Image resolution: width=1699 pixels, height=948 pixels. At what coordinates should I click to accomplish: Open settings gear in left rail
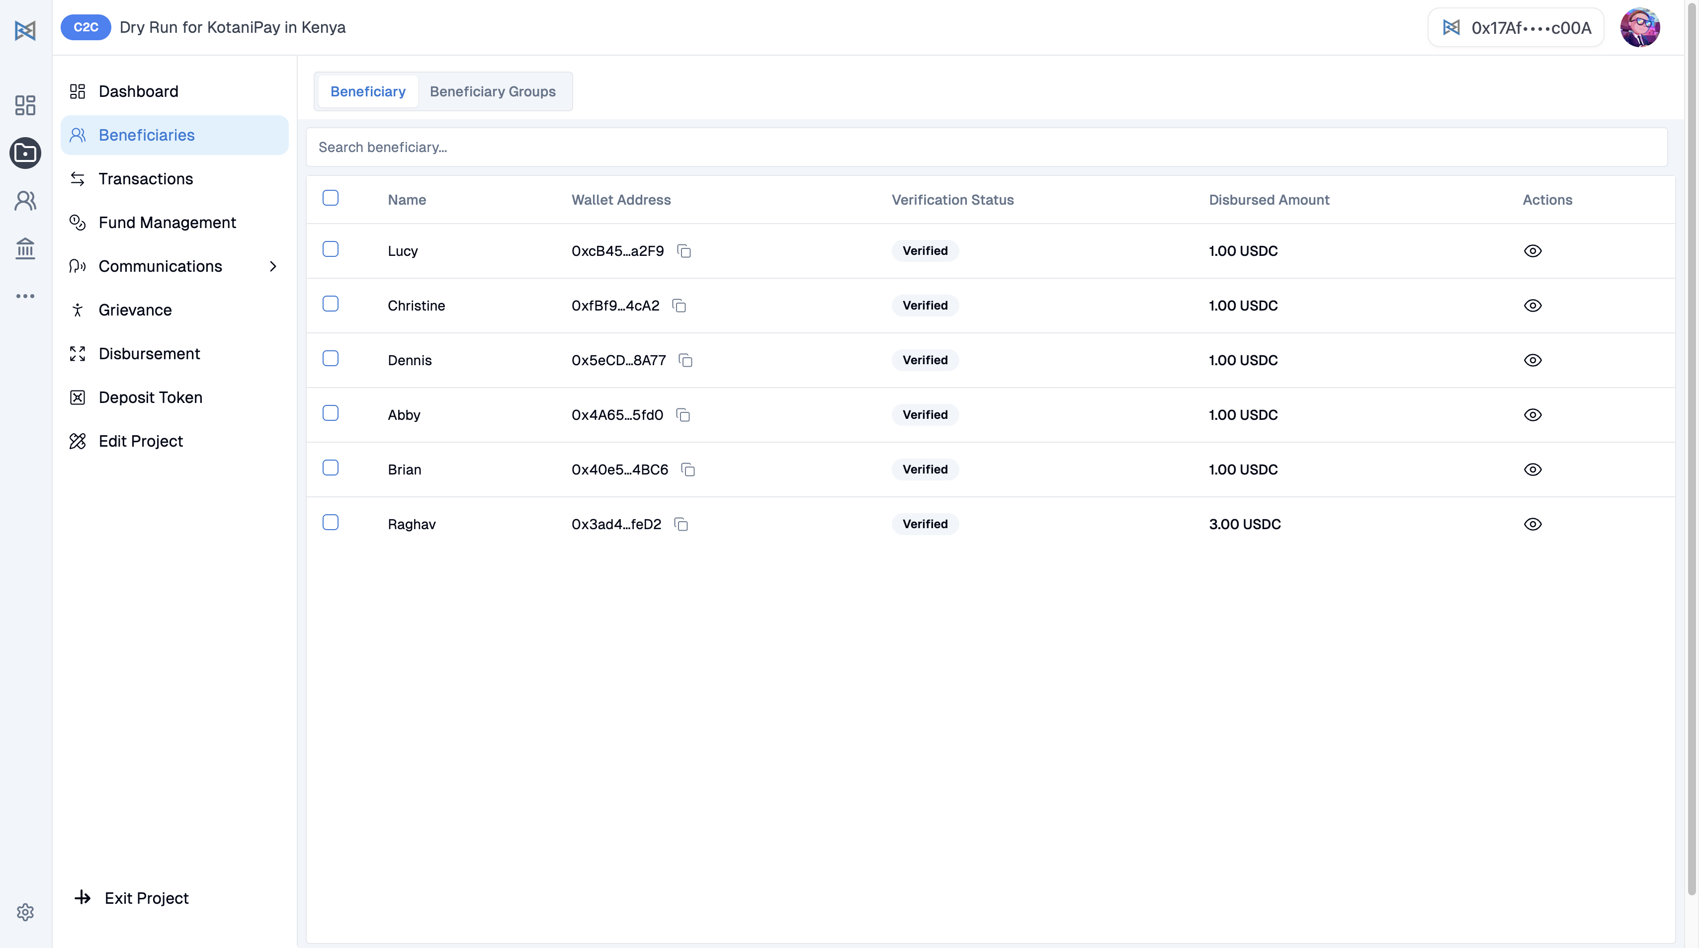point(25,912)
